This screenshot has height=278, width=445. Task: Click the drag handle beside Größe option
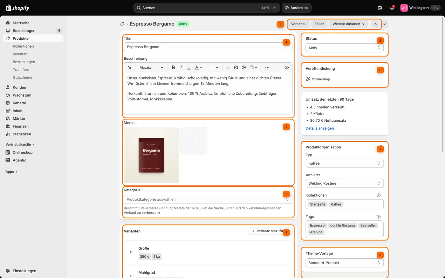click(131, 253)
